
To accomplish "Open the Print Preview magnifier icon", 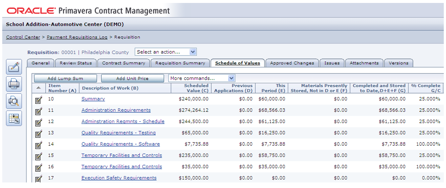I will click(x=14, y=101).
